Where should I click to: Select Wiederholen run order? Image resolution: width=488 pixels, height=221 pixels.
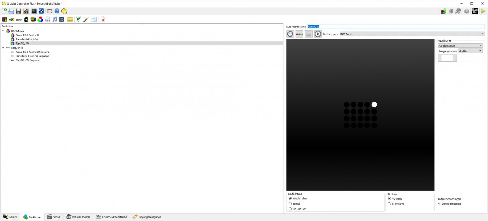pos(297,198)
